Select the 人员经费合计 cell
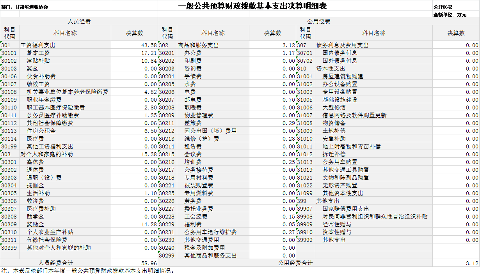The height and width of the screenshot is (275, 480). pos(56,263)
